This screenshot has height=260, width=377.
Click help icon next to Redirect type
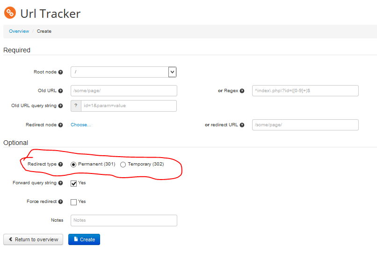60,165
